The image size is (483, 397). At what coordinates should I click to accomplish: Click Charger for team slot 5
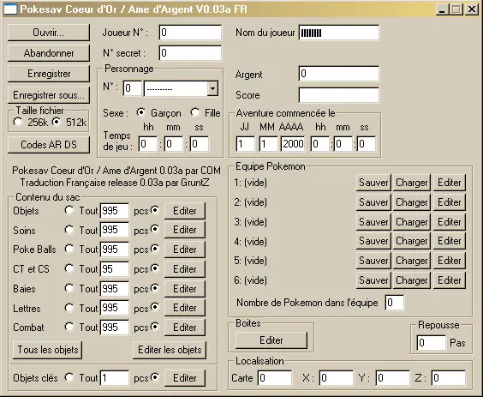pyautogui.click(x=412, y=261)
